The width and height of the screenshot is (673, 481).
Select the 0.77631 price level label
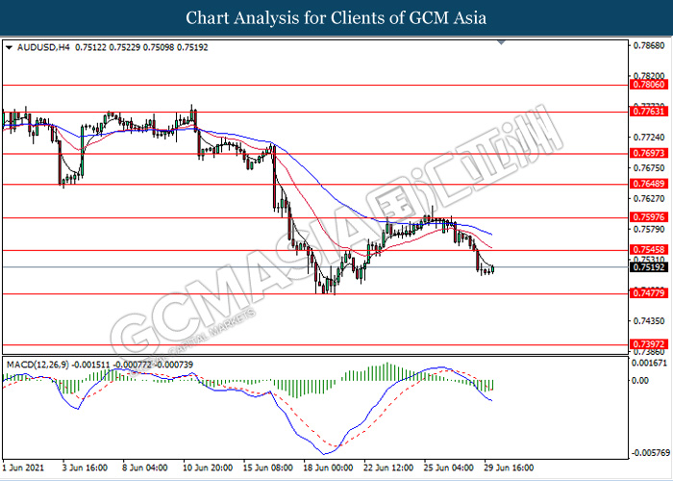pyautogui.click(x=649, y=112)
